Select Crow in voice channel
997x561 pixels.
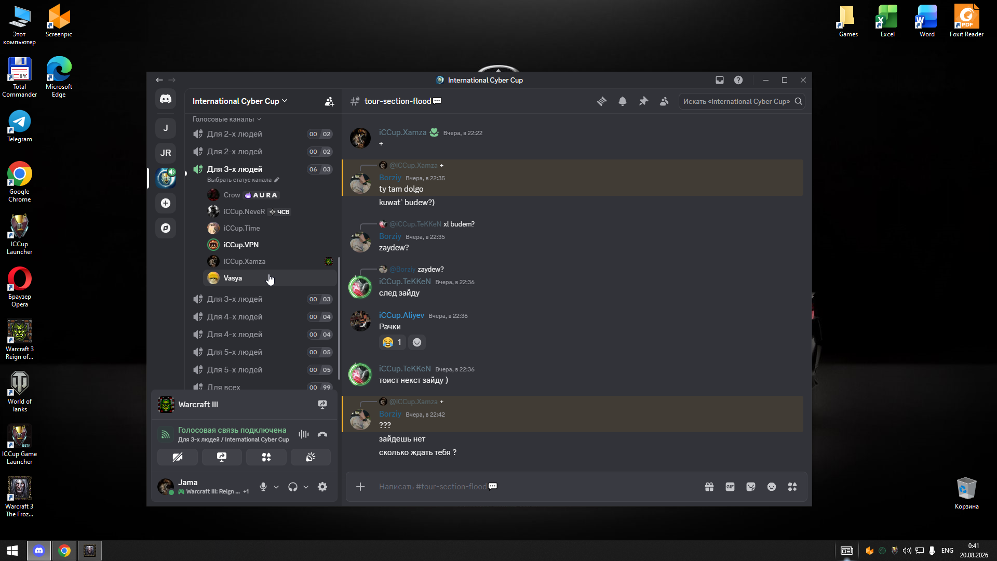270,195
